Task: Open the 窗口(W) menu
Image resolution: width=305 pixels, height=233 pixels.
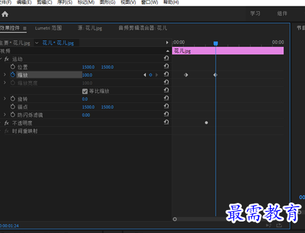Action: (150, 3)
